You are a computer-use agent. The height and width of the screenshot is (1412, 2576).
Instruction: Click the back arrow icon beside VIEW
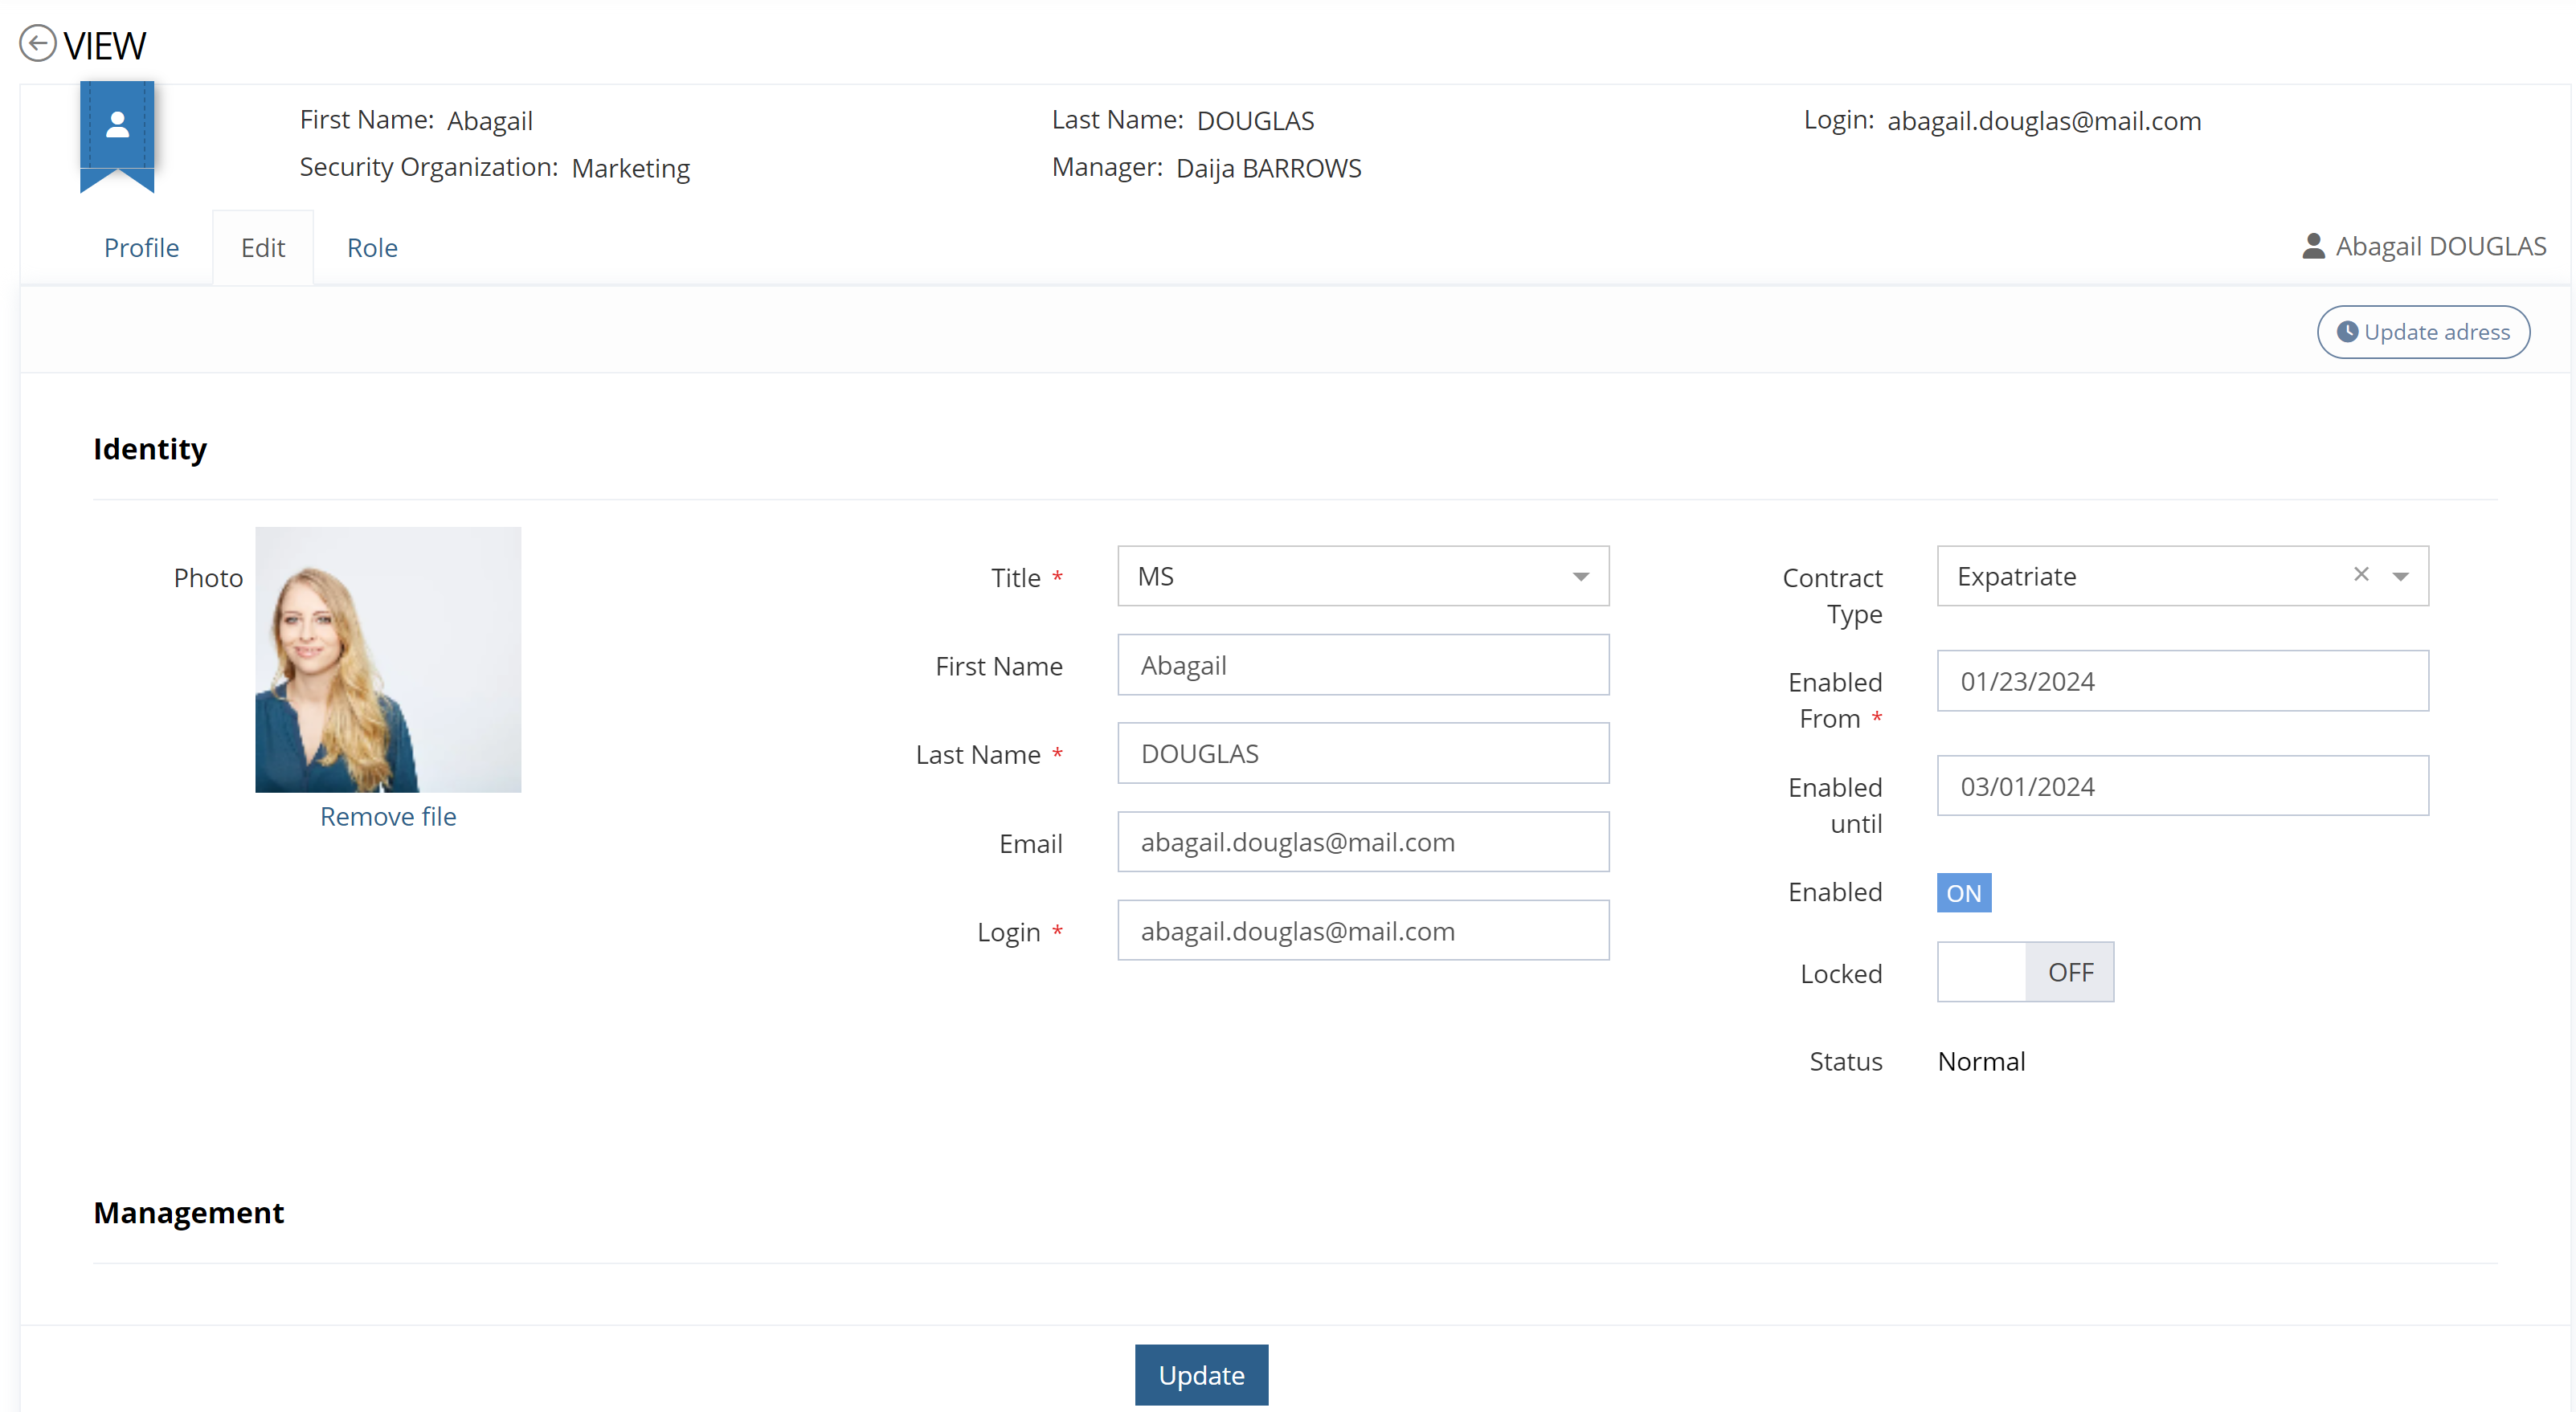(x=37, y=44)
